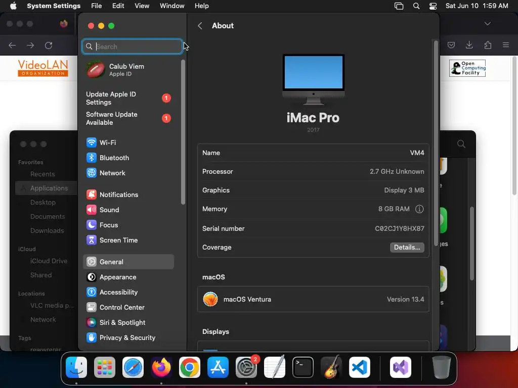This screenshot has height=388, width=518.
Task: Select Downloads in Finder sidebar
Action: [x=47, y=230]
